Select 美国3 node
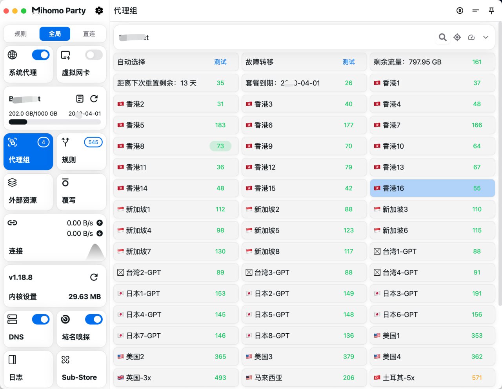 pyautogui.click(x=304, y=357)
